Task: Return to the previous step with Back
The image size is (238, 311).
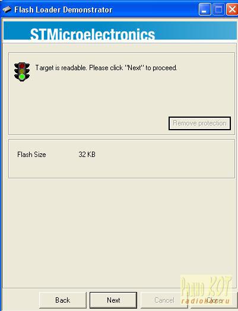Action: (x=63, y=300)
